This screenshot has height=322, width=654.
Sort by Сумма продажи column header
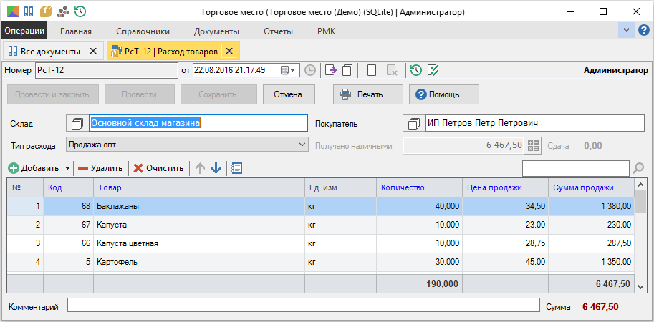point(592,187)
